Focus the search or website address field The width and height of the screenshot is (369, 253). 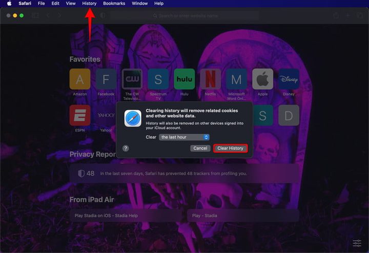pyautogui.click(x=184, y=16)
